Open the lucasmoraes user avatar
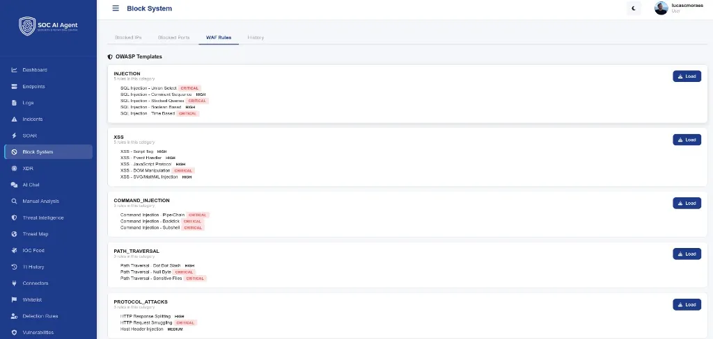 click(x=661, y=8)
